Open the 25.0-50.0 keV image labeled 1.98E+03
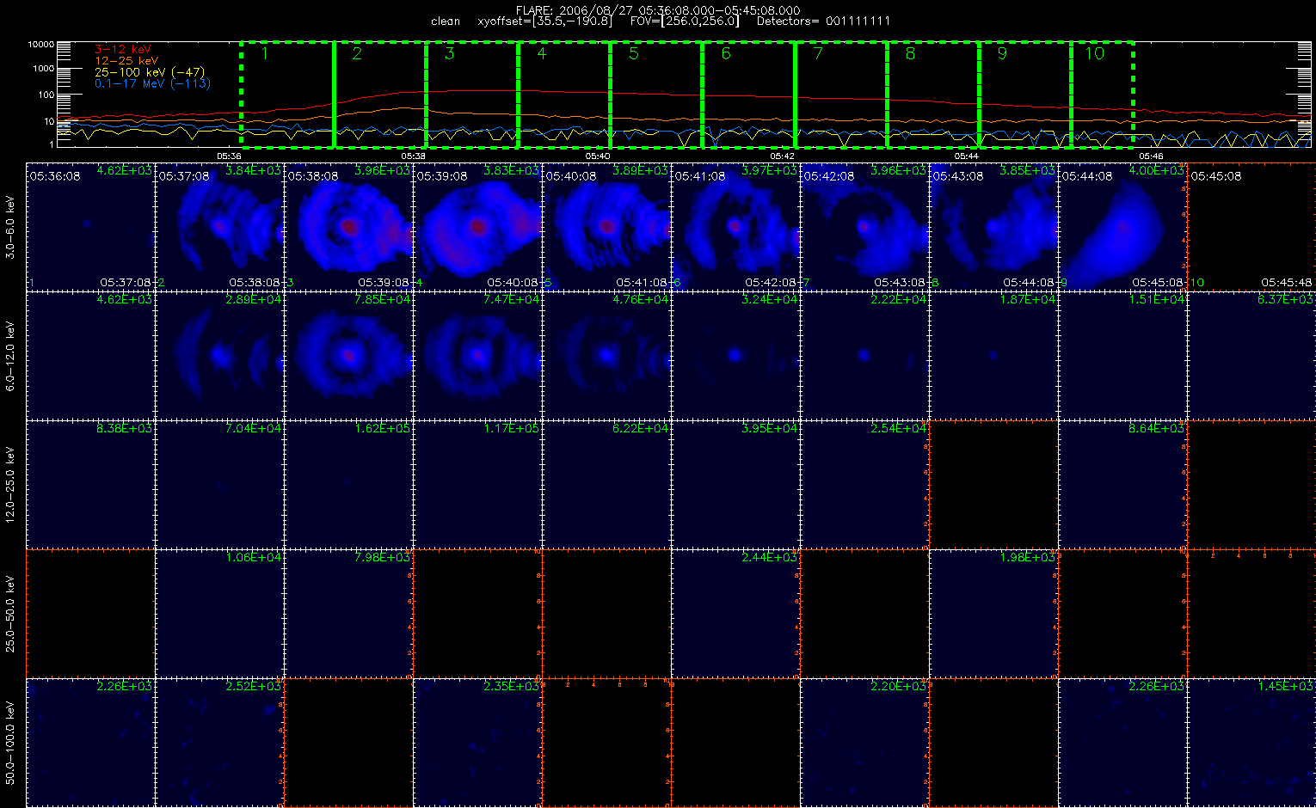Image resolution: width=1316 pixels, height=808 pixels. (993, 613)
